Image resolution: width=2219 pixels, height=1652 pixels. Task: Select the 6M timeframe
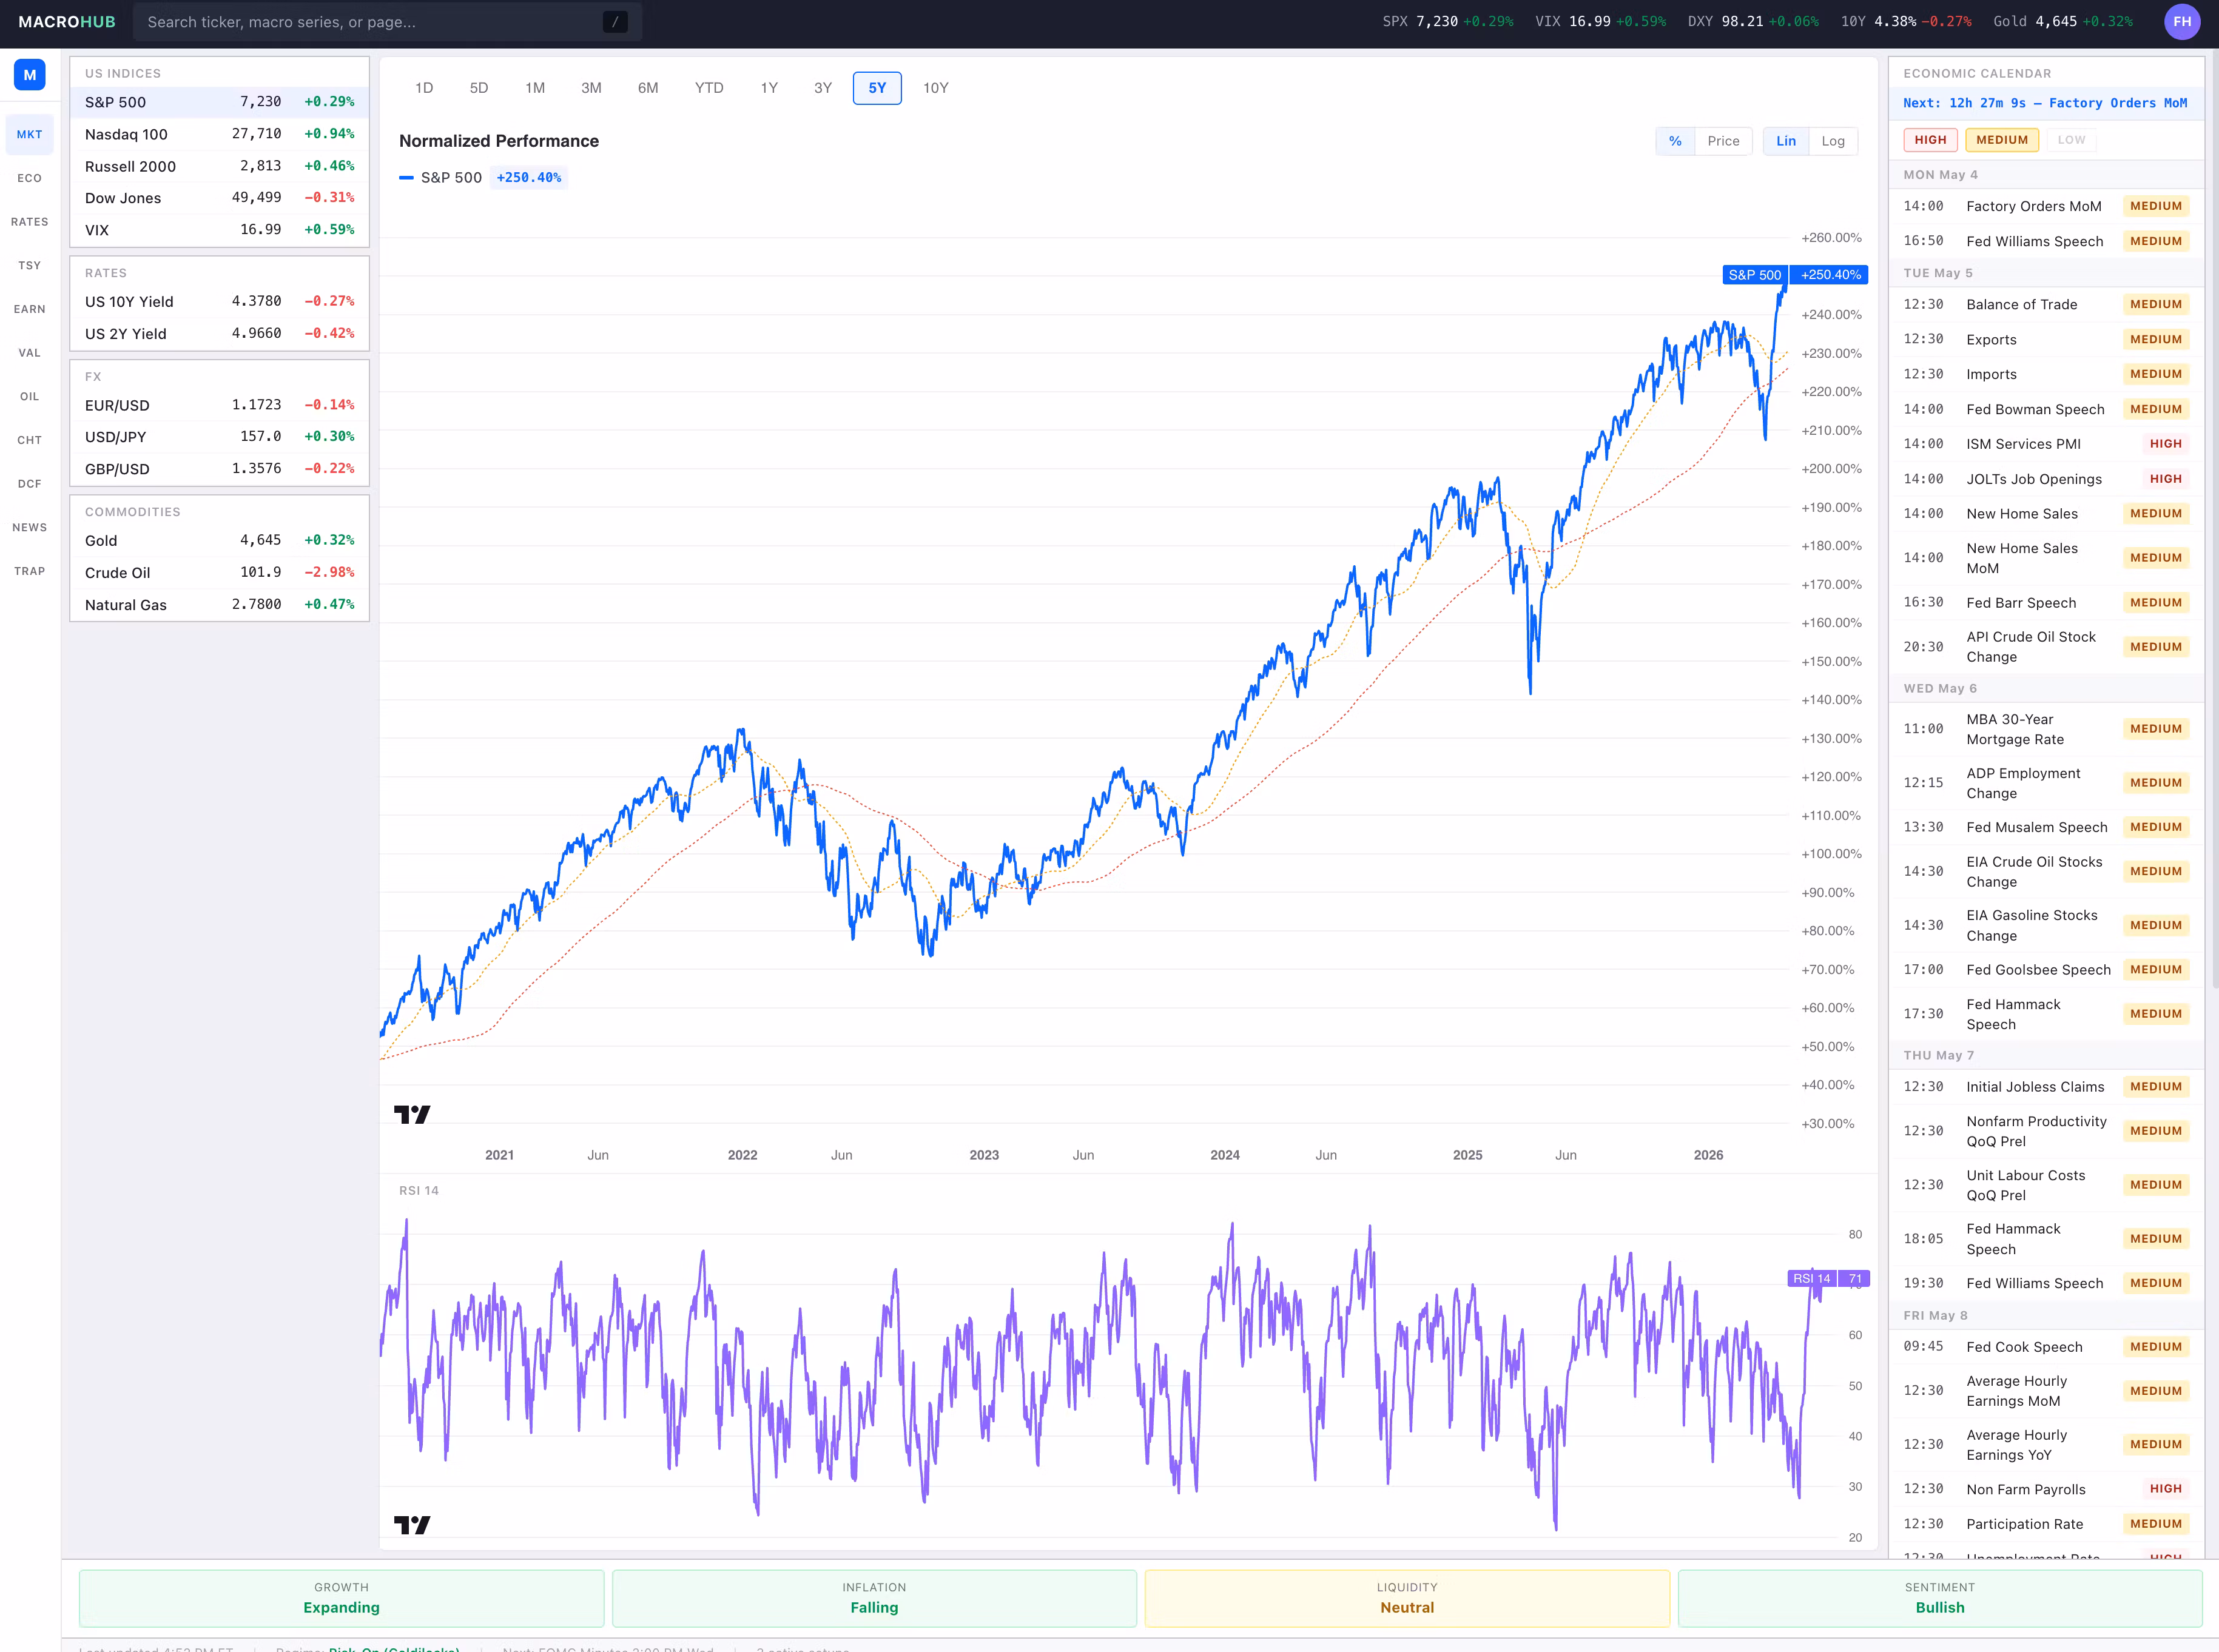(x=648, y=88)
